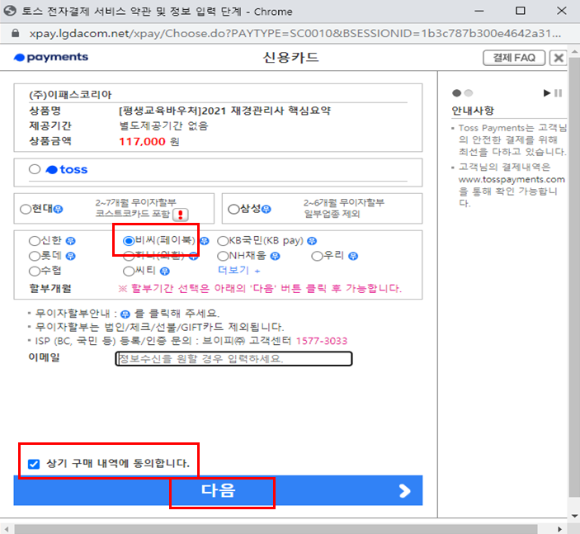Click the info icon next to NH채움
The height and width of the screenshot is (534, 580).
tap(275, 256)
